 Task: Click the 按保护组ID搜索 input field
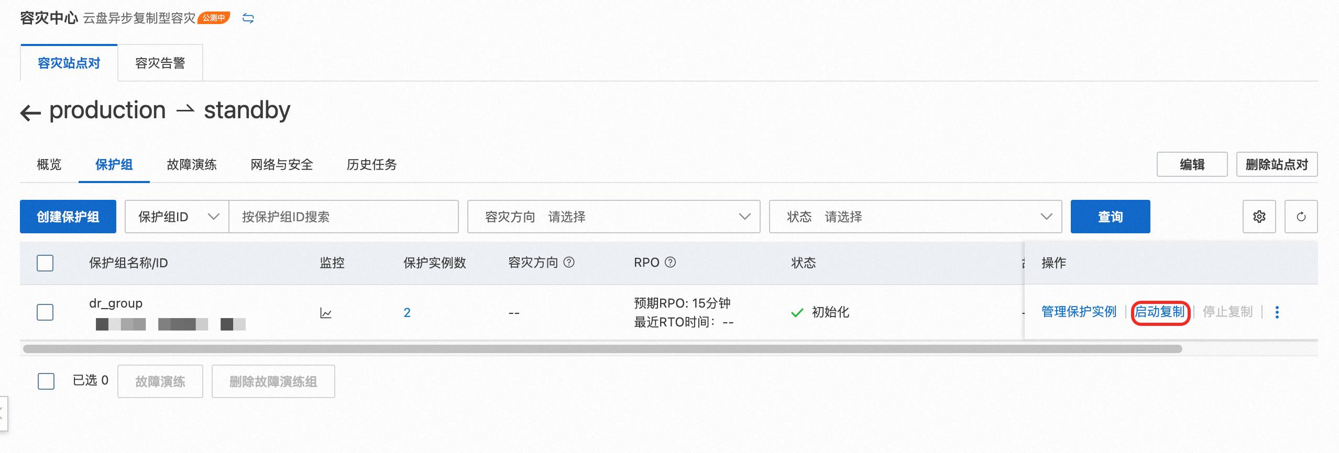343,217
